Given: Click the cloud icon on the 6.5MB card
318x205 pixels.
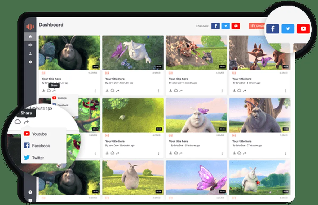Looking at the screenshot, I should point(239,91).
